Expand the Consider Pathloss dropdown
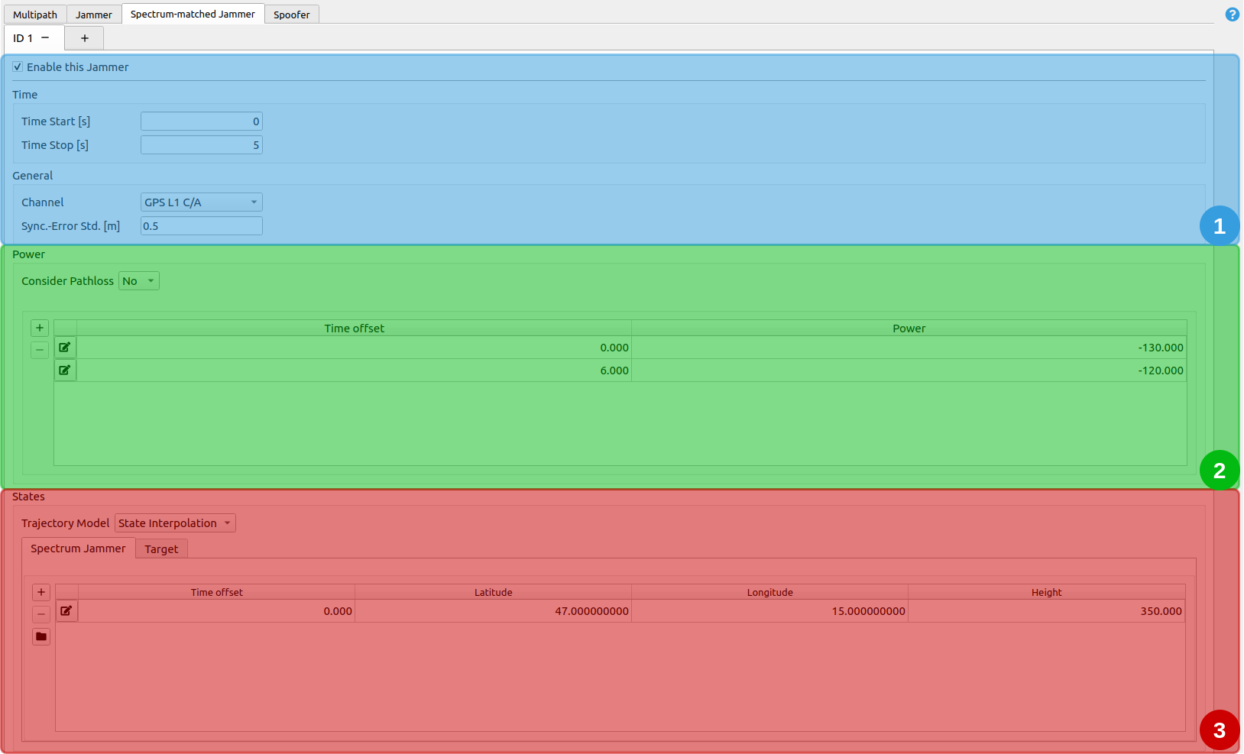Image resolution: width=1244 pixels, height=754 pixels. point(139,281)
